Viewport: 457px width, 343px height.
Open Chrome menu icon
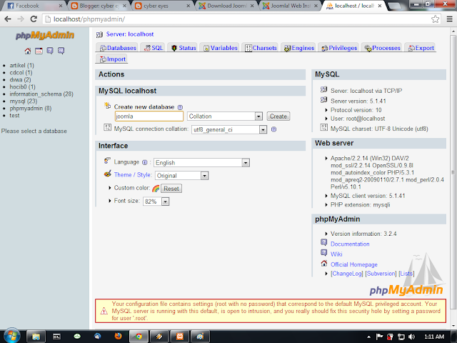tap(449, 19)
